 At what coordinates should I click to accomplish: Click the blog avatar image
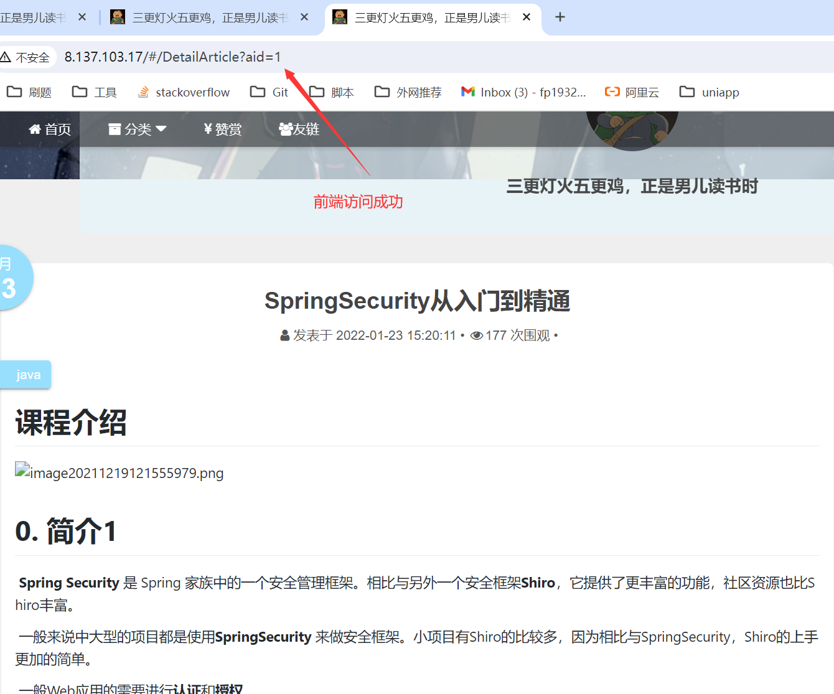click(632, 131)
